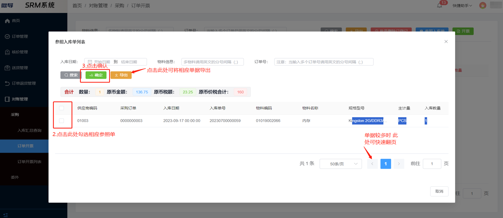The height and width of the screenshot is (218, 503).
Task: Click the 核价管理 sidebar icon
Action: (7, 52)
